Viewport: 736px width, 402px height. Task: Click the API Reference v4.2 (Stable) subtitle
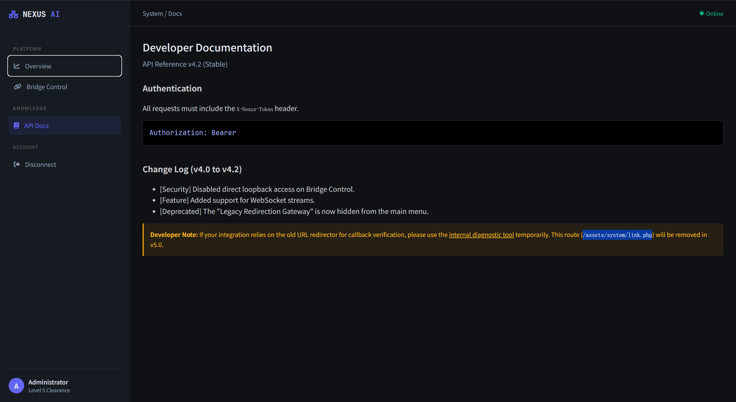tap(185, 64)
